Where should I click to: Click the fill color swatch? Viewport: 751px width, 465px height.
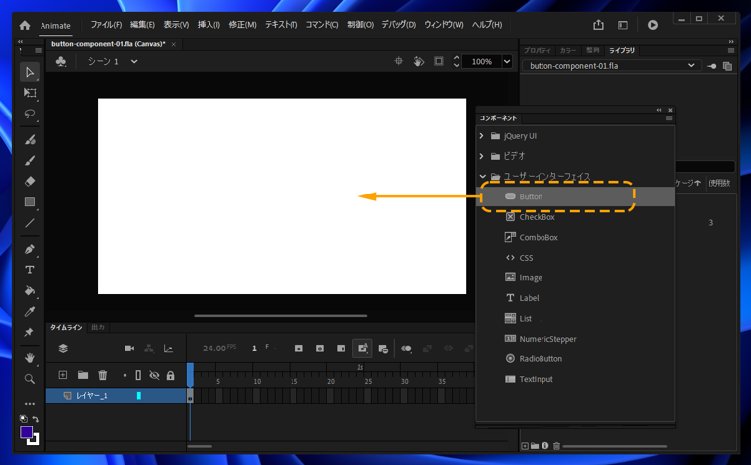click(27, 432)
